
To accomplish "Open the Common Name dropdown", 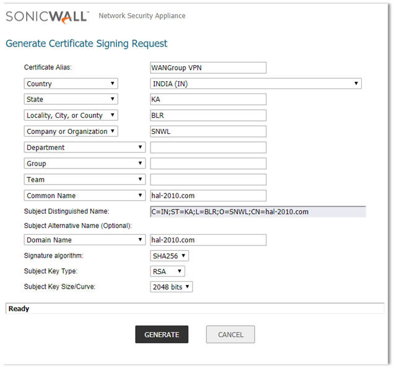I will pyautogui.click(x=85, y=196).
